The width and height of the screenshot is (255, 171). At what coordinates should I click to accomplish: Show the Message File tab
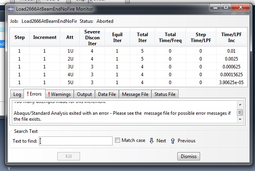coord(135,94)
